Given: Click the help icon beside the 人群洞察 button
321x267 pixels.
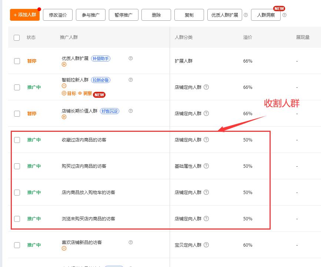Looking at the screenshot, I should coord(284,15).
